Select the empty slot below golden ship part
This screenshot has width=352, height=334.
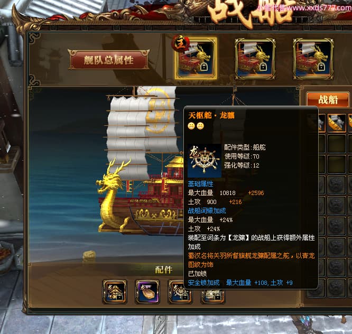336,144
